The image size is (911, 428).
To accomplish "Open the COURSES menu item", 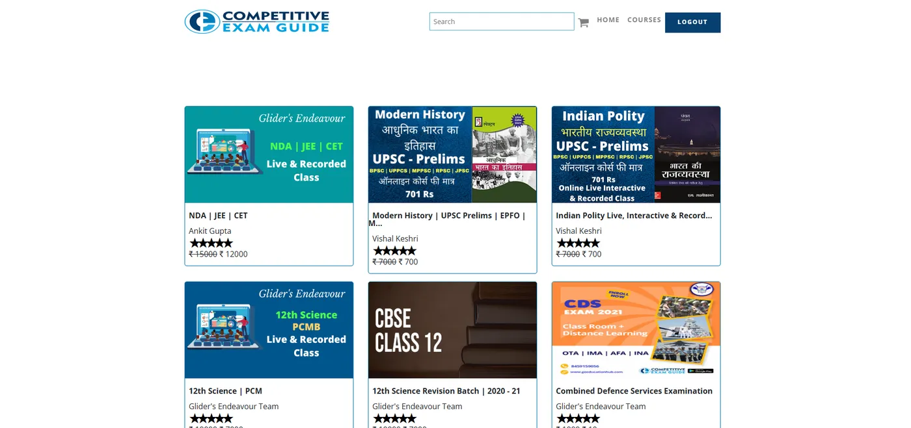I will [644, 20].
